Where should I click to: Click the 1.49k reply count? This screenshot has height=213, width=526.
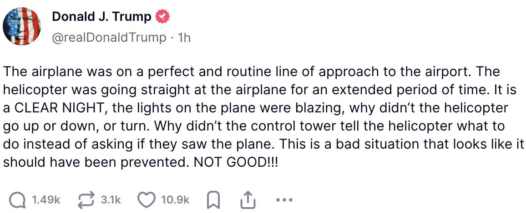click(x=46, y=199)
